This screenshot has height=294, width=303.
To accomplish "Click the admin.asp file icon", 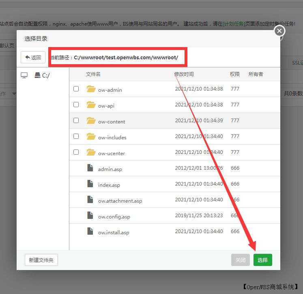I will 90,169.
